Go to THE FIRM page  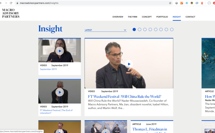tap(132, 17)
